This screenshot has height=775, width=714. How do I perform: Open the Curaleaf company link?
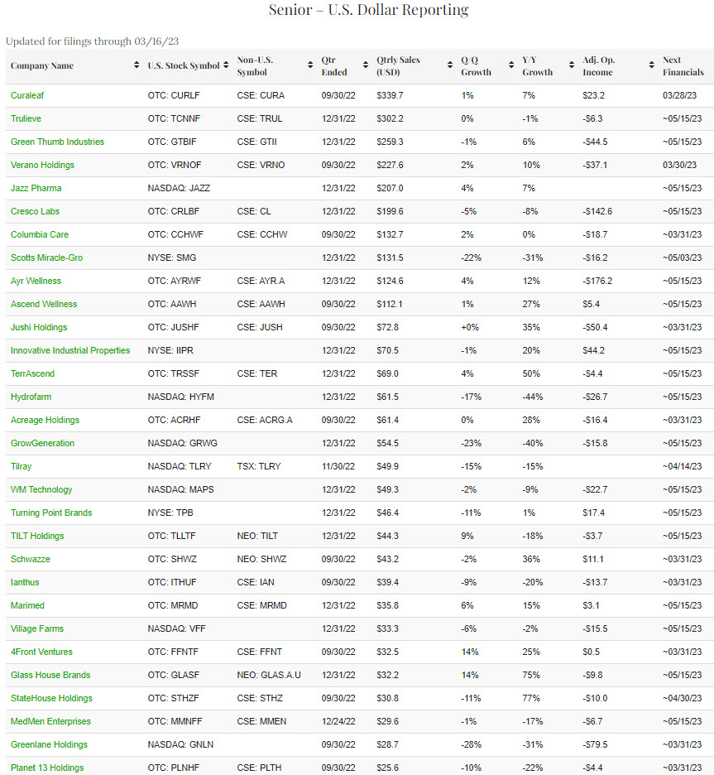(28, 95)
